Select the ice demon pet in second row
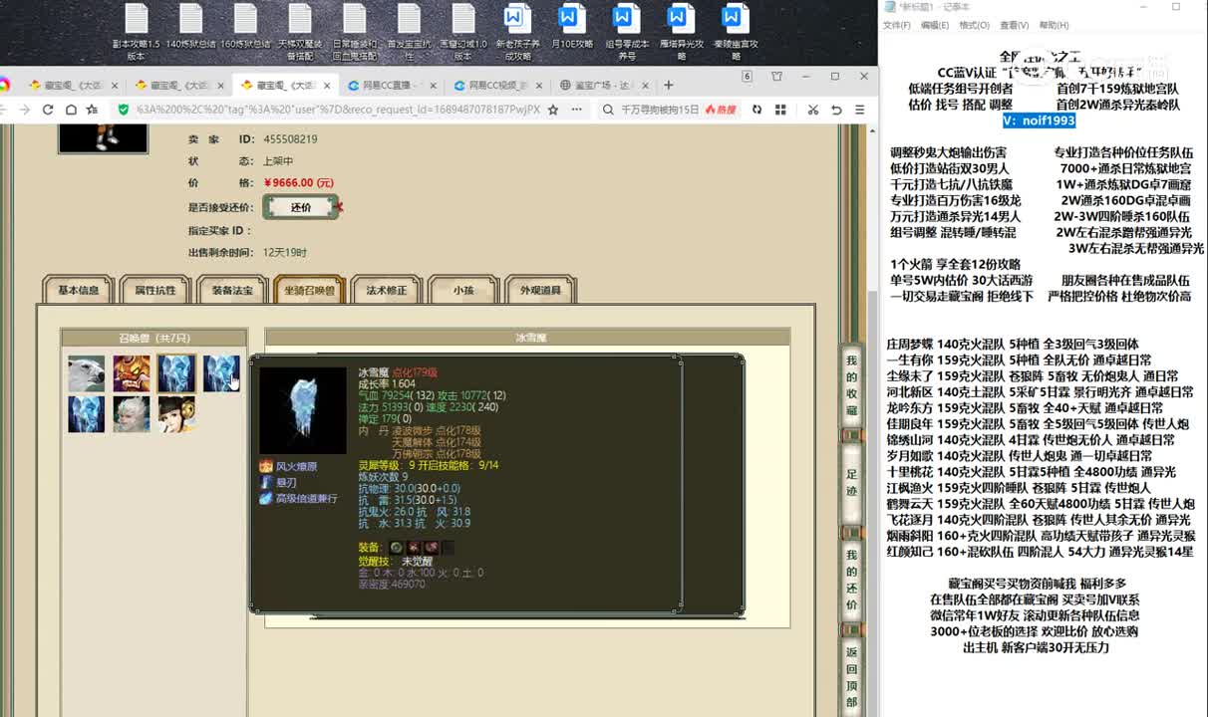Viewport: 1208px width, 717px height. [86, 414]
